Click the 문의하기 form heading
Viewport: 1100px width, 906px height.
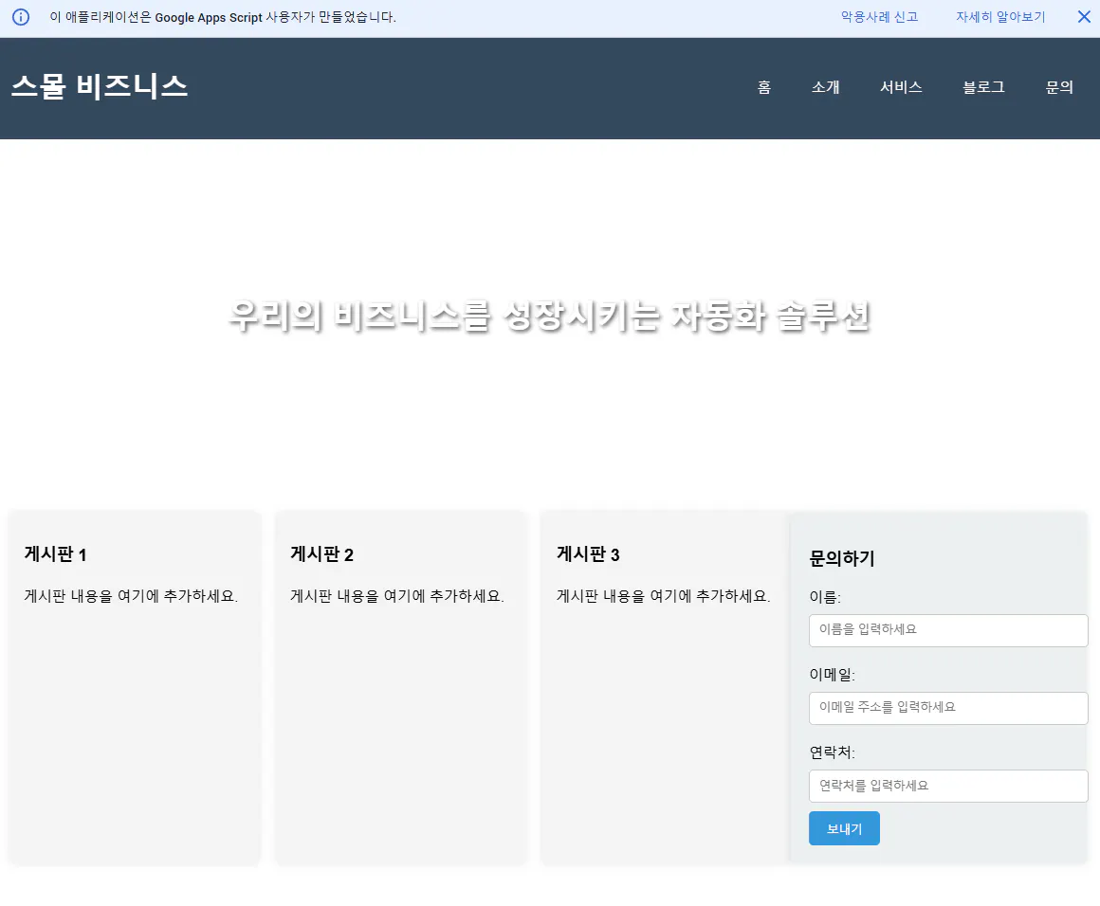coord(842,559)
